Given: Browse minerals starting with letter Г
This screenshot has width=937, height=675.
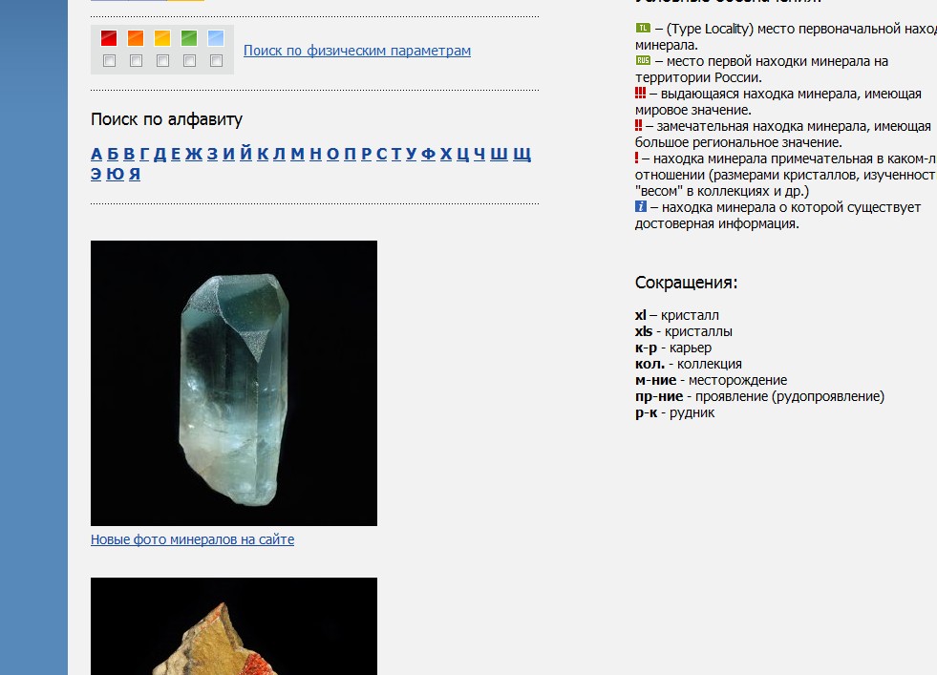Looking at the screenshot, I should pos(144,154).
